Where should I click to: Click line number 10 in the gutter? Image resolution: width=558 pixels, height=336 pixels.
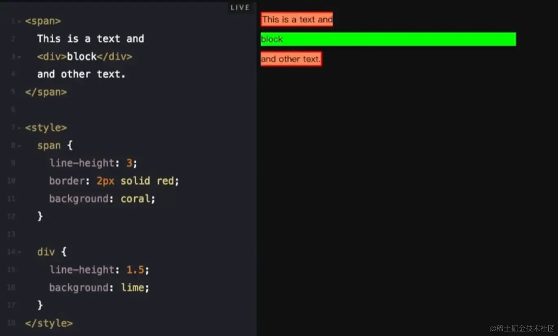click(x=11, y=181)
